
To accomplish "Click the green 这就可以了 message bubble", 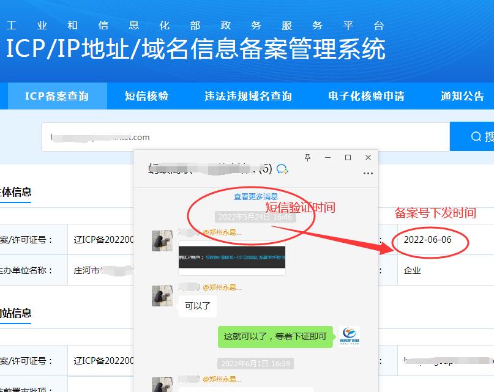I will click(275, 336).
